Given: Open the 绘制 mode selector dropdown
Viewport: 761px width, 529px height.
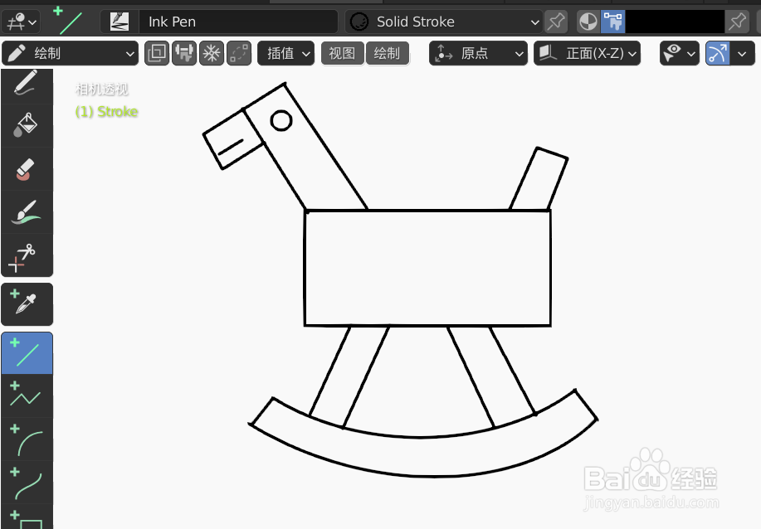Looking at the screenshot, I should (70, 53).
